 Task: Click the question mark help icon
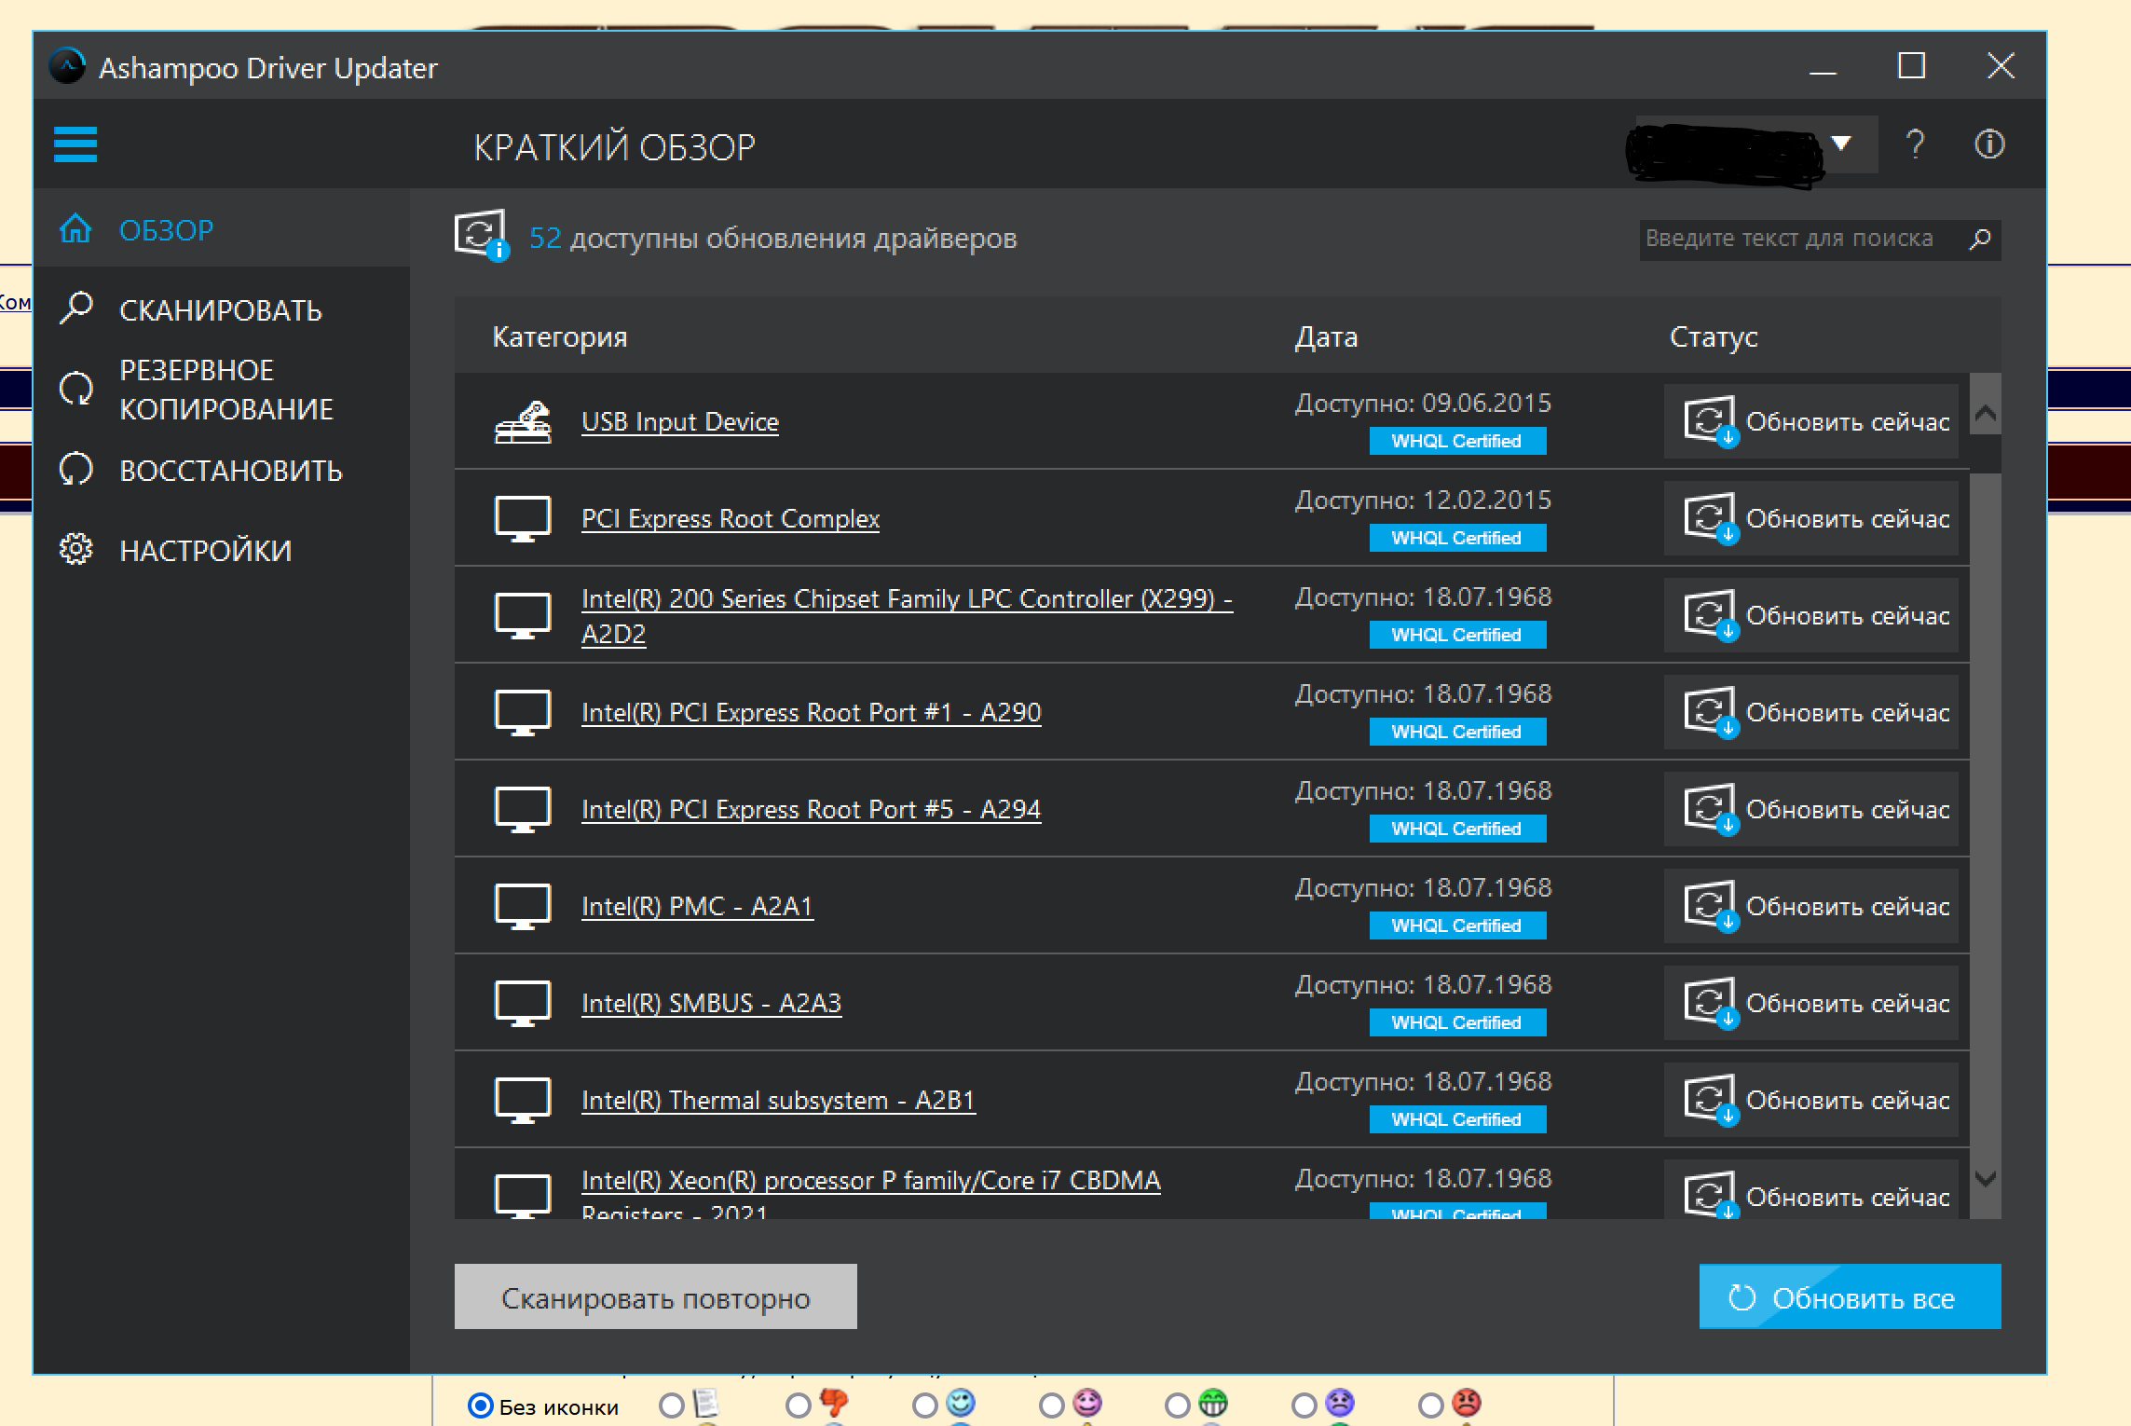pos(1915,144)
